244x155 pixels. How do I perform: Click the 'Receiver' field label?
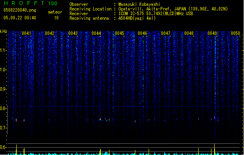coord(79,14)
